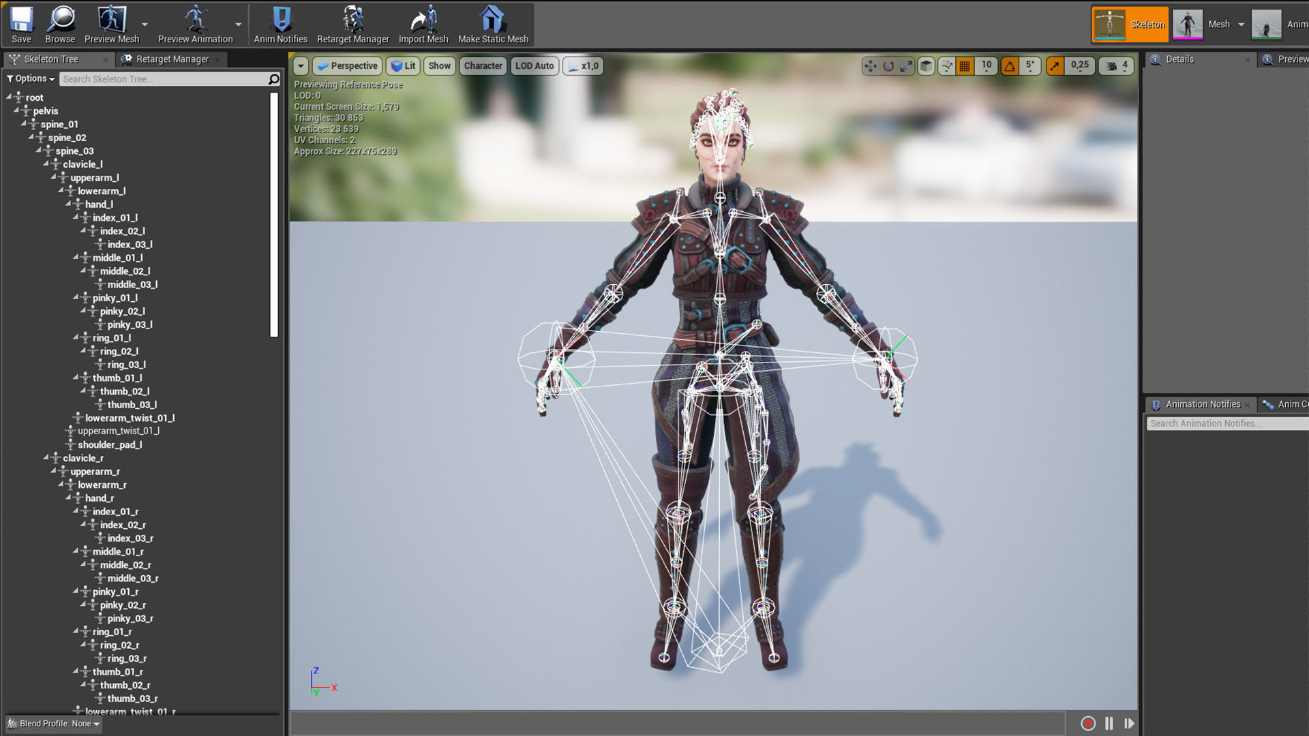Switch to the Retarget Manager tab
Screen dimensions: 1309x736
coord(172,59)
